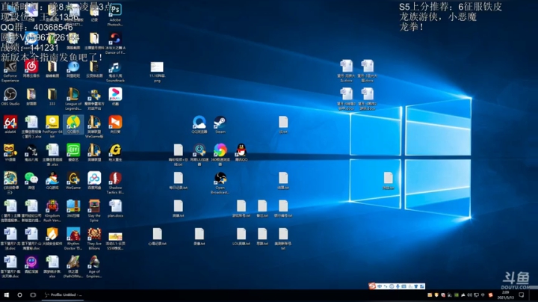The width and height of the screenshot is (538, 302).
Task: Launch Age of Empires shortcut
Action: coord(94,268)
